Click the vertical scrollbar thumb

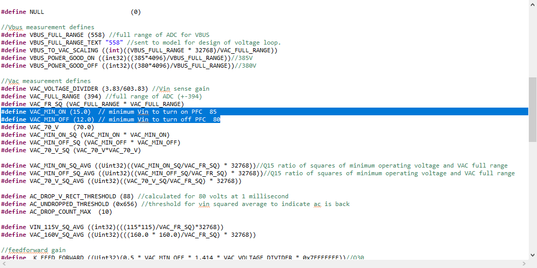click(532, 109)
